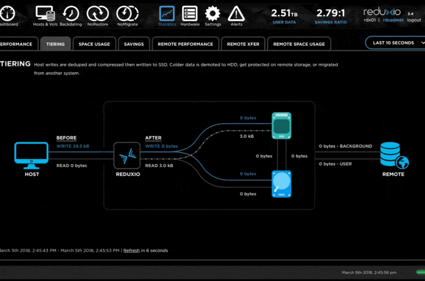Image resolution: width=425 pixels, height=281 pixels.
Task: Click the AFTER WRITE 0 bytes label
Action: click(x=161, y=146)
